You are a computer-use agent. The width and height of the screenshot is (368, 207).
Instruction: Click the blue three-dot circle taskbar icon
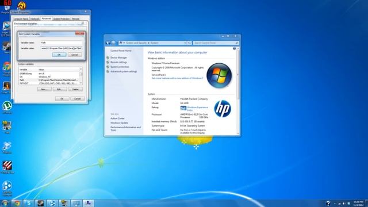[52, 203]
